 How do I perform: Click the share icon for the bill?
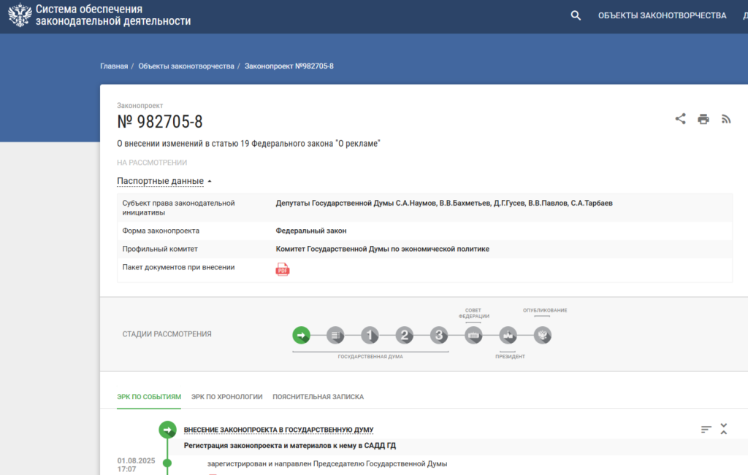(x=680, y=119)
